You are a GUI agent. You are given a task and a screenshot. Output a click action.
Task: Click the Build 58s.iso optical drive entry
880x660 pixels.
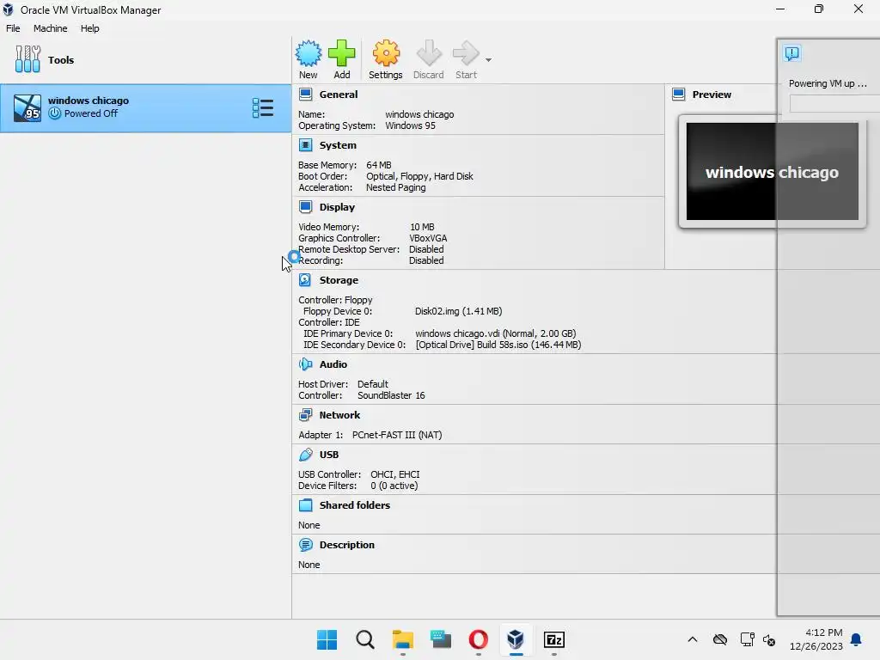click(x=498, y=345)
